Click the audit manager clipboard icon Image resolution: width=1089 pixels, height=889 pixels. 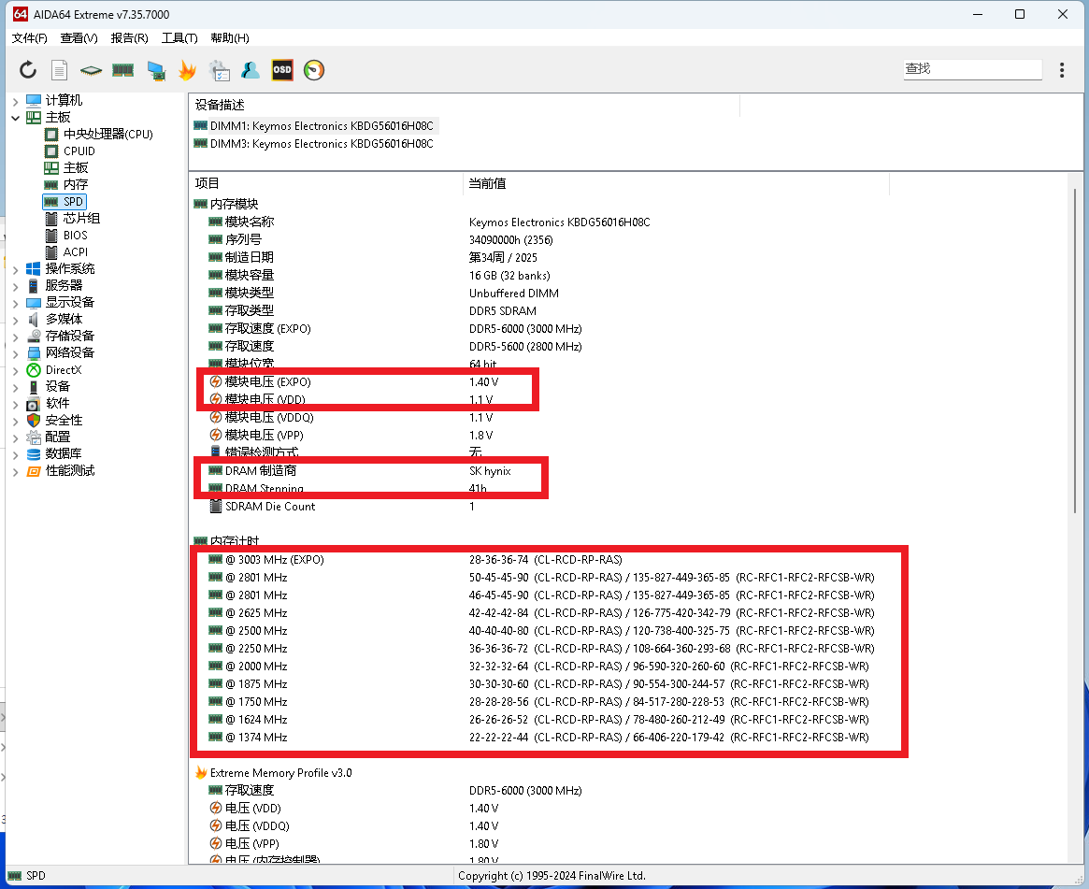click(x=219, y=70)
